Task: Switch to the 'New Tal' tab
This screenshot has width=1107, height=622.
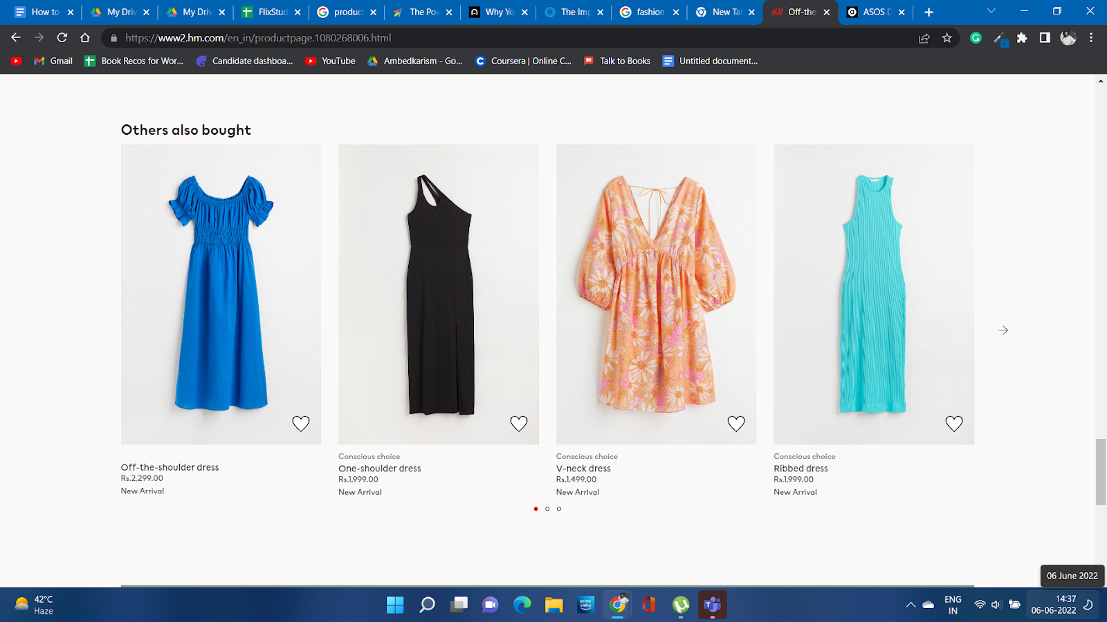Action: click(726, 12)
